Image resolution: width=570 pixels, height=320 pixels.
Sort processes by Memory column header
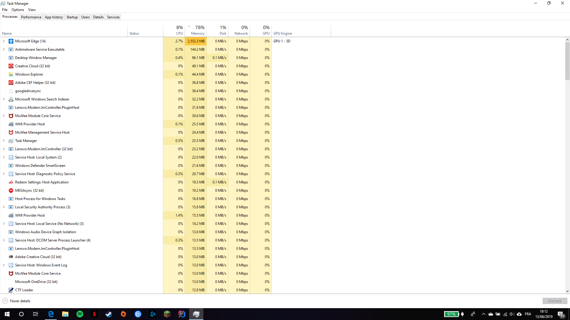[196, 31]
